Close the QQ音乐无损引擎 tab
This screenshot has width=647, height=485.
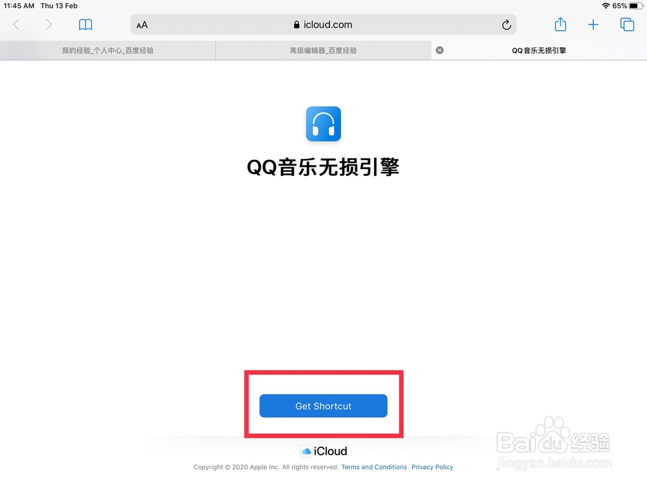(x=440, y=50)
